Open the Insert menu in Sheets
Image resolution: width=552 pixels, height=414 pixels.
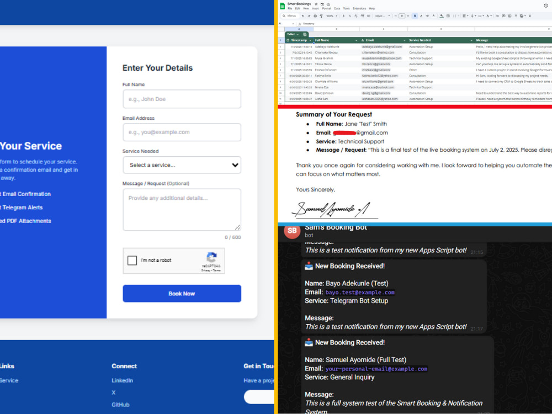click(315, 8)
